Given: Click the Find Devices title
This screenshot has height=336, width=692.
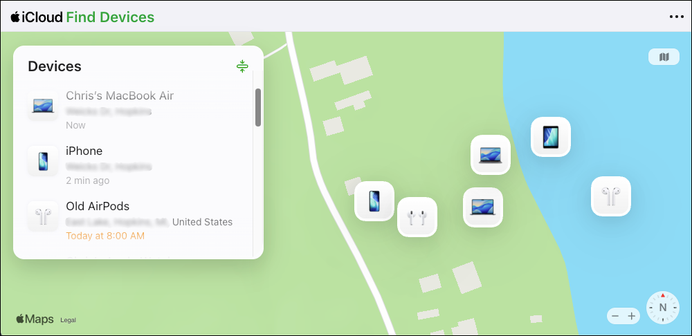Looking at the screenshot, I should coord(110,17).
